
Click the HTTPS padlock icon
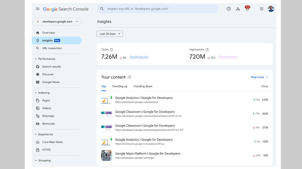[37, 150]
